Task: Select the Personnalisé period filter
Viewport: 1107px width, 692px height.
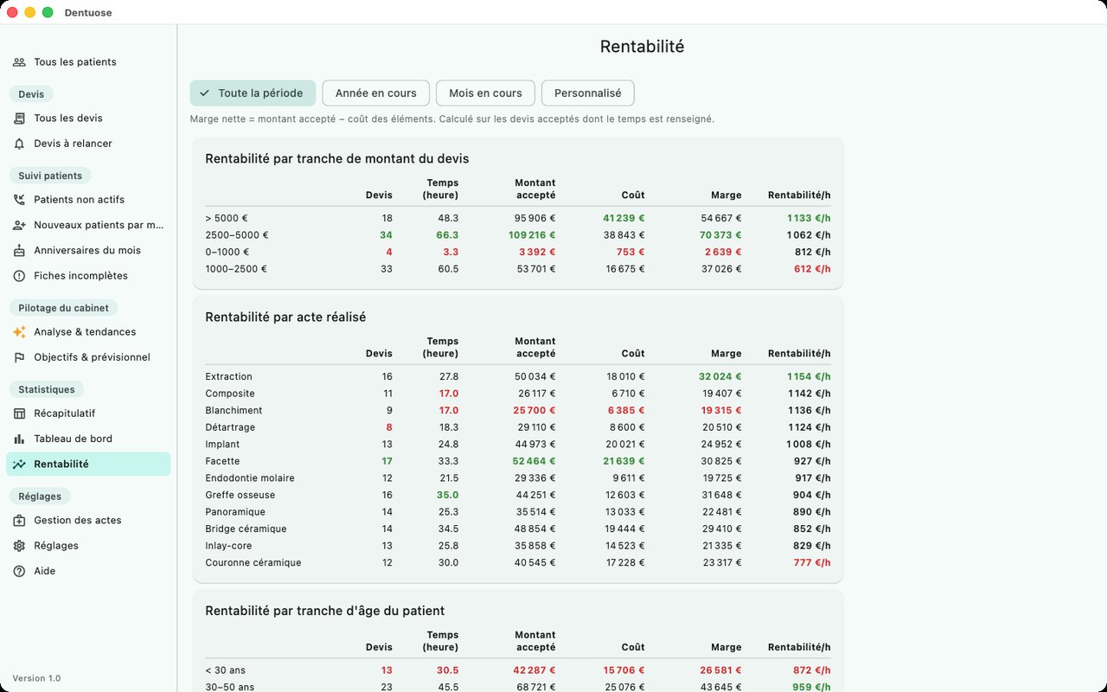Action: click(x=588, y=93)
